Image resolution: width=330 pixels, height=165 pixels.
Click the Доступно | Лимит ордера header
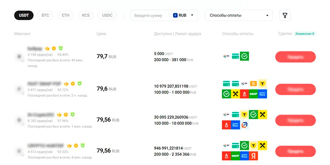coord(178,34)
